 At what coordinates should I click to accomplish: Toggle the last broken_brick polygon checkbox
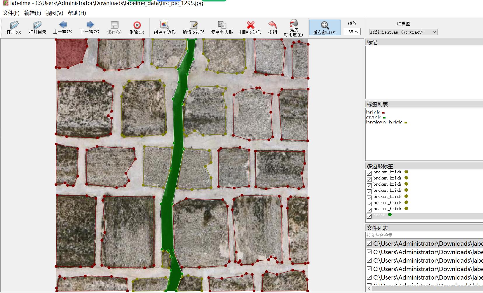(369, 210)
